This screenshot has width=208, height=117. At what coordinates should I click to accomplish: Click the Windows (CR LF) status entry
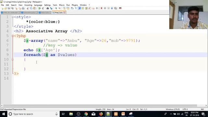(x=173, y=109)
